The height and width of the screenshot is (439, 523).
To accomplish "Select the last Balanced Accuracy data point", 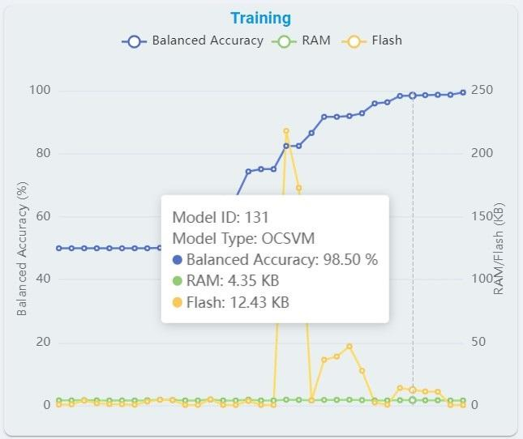I will (463, 93).
